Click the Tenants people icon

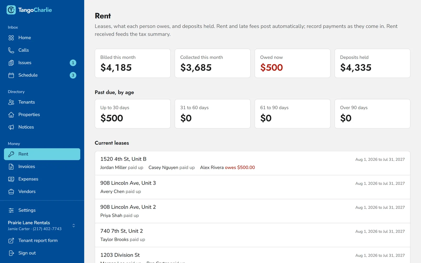coord(11,102)
